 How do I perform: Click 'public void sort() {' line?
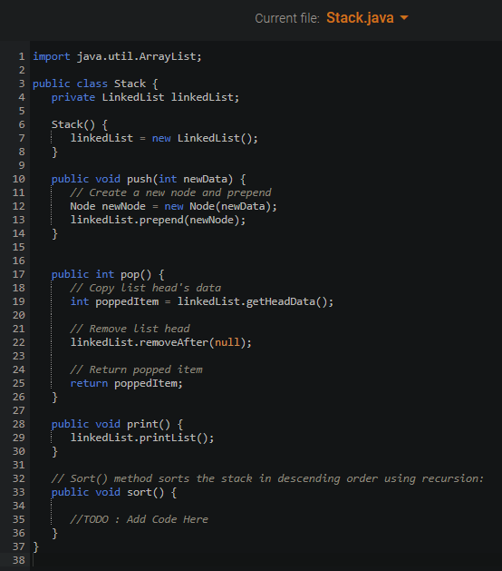coord(114,492)
